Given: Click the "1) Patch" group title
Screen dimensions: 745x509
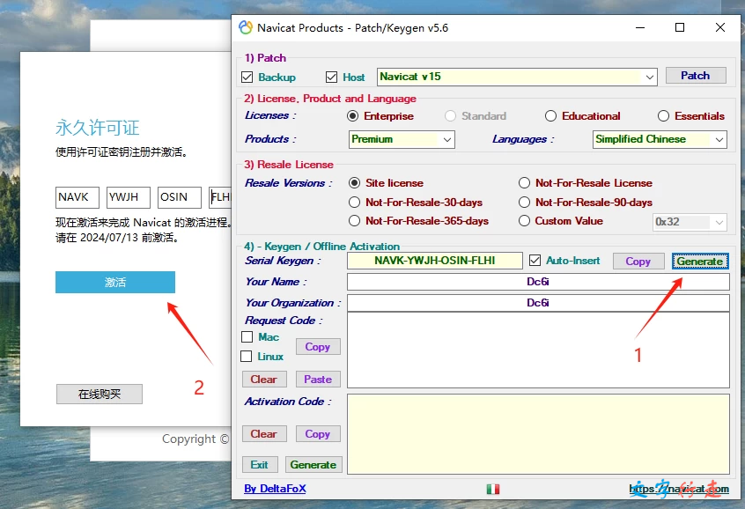Looking at the screenshot, I should point(265,58).
